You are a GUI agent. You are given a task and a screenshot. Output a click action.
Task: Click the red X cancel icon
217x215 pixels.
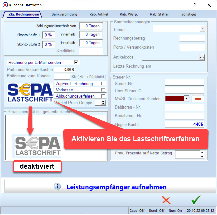[166, 200]
